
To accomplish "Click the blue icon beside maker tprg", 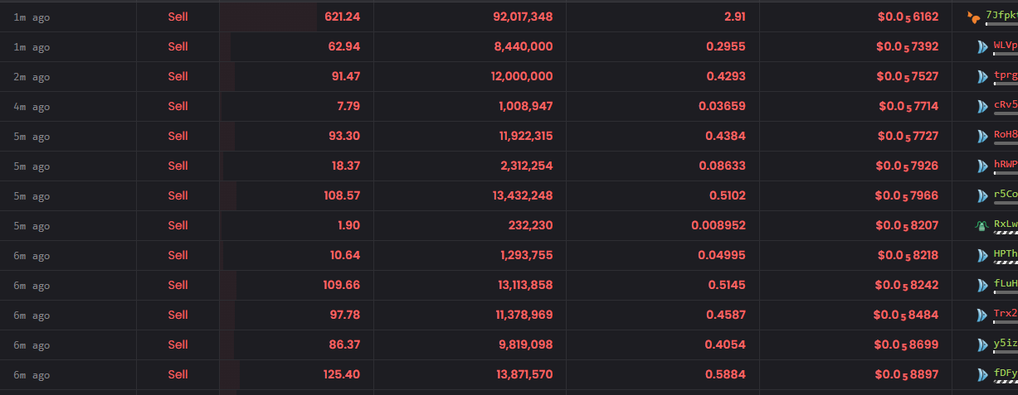I will click(x=982, y=77).
